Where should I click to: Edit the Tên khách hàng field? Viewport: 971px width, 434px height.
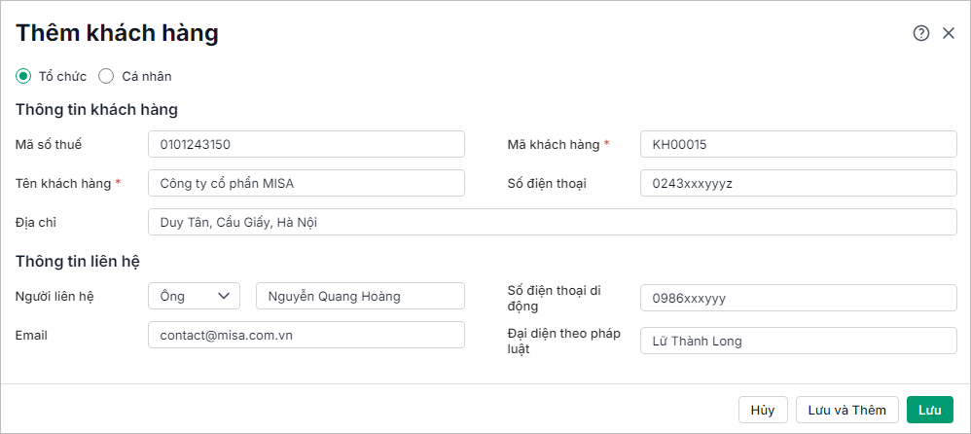coord(306,183)
